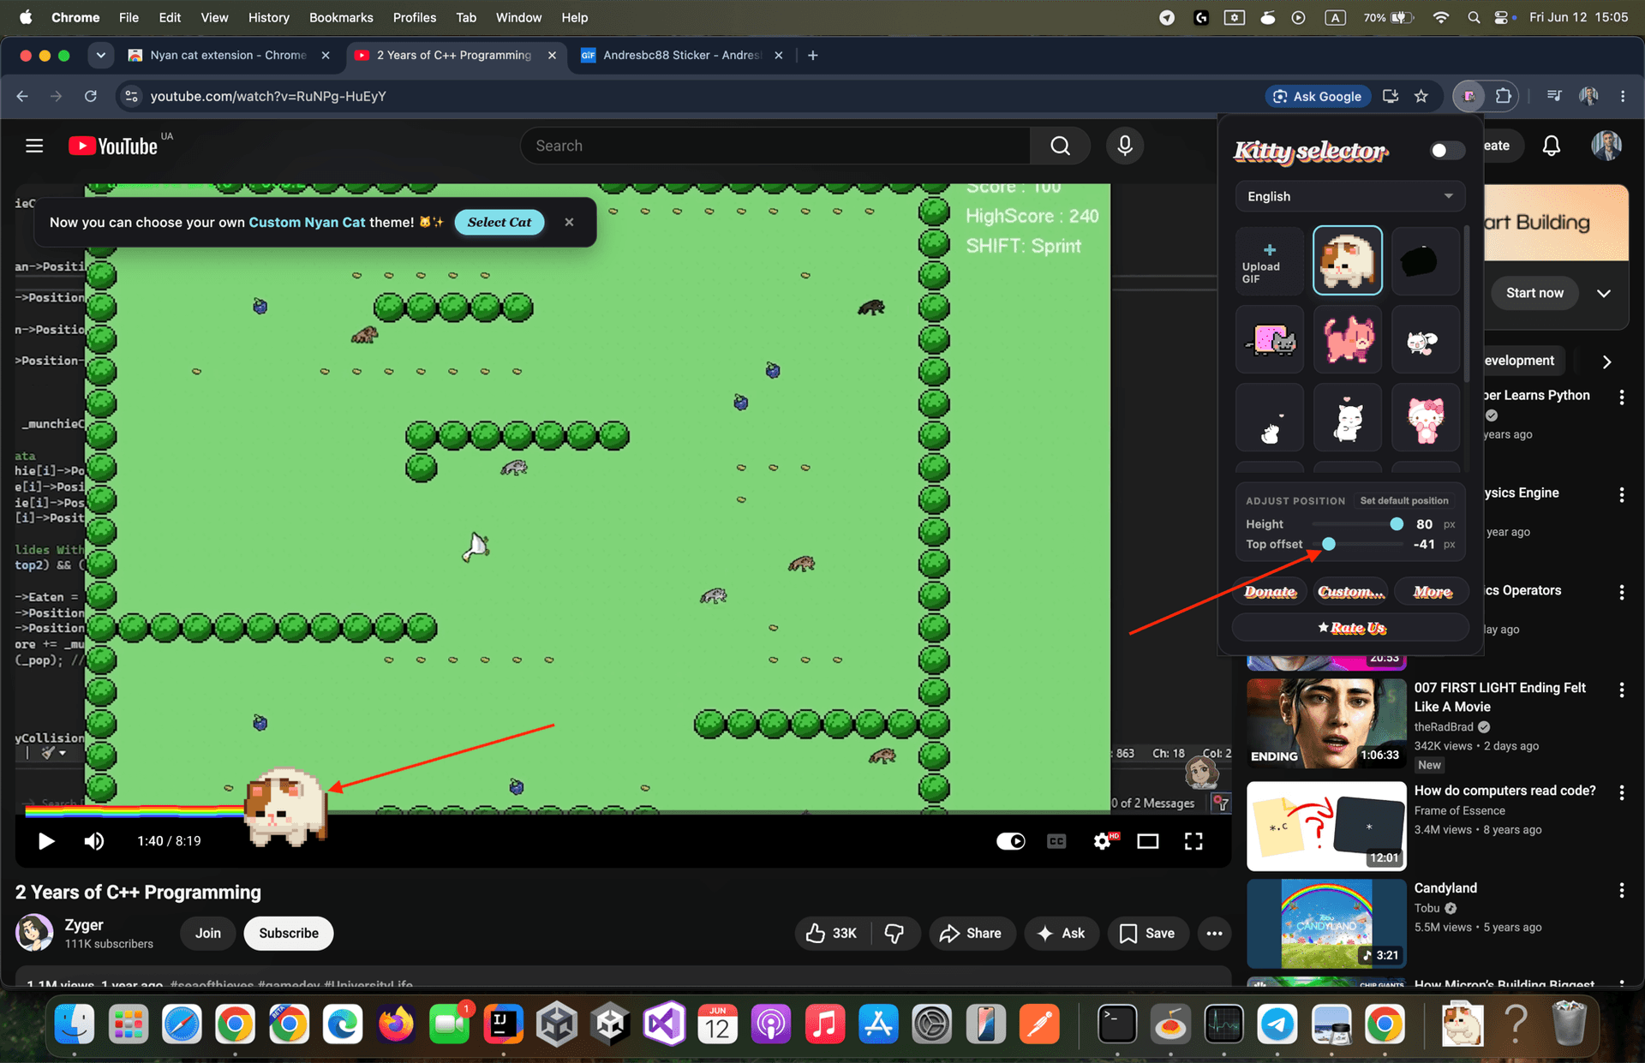Image resolution: width=1645 pixels, height=1063 pixels.
Task: Select the classic Nyan Cat theme
Action: tap(1270, 340)
